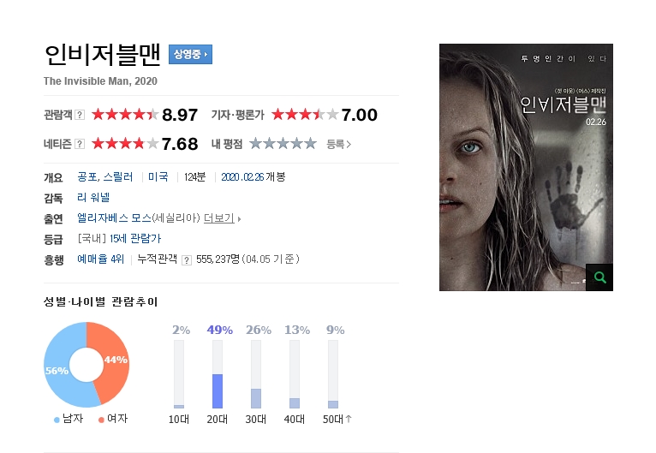Open actor 엘리자베스 모스 page
This screenshot has height=453, width=656.
(114, 218)
